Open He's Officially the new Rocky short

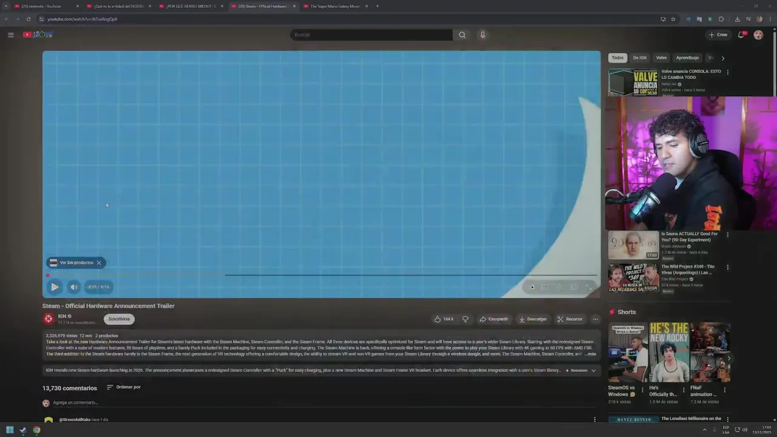pos(668,352)
